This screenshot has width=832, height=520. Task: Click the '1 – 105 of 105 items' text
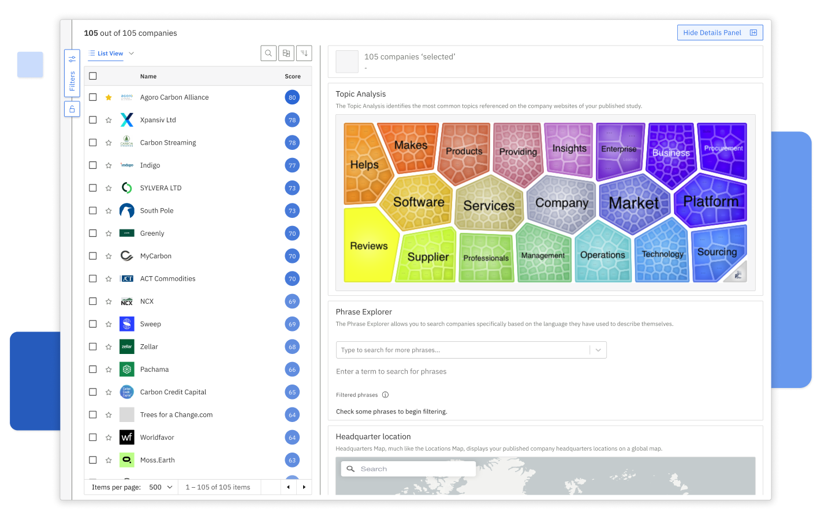[x=218, y=487]
